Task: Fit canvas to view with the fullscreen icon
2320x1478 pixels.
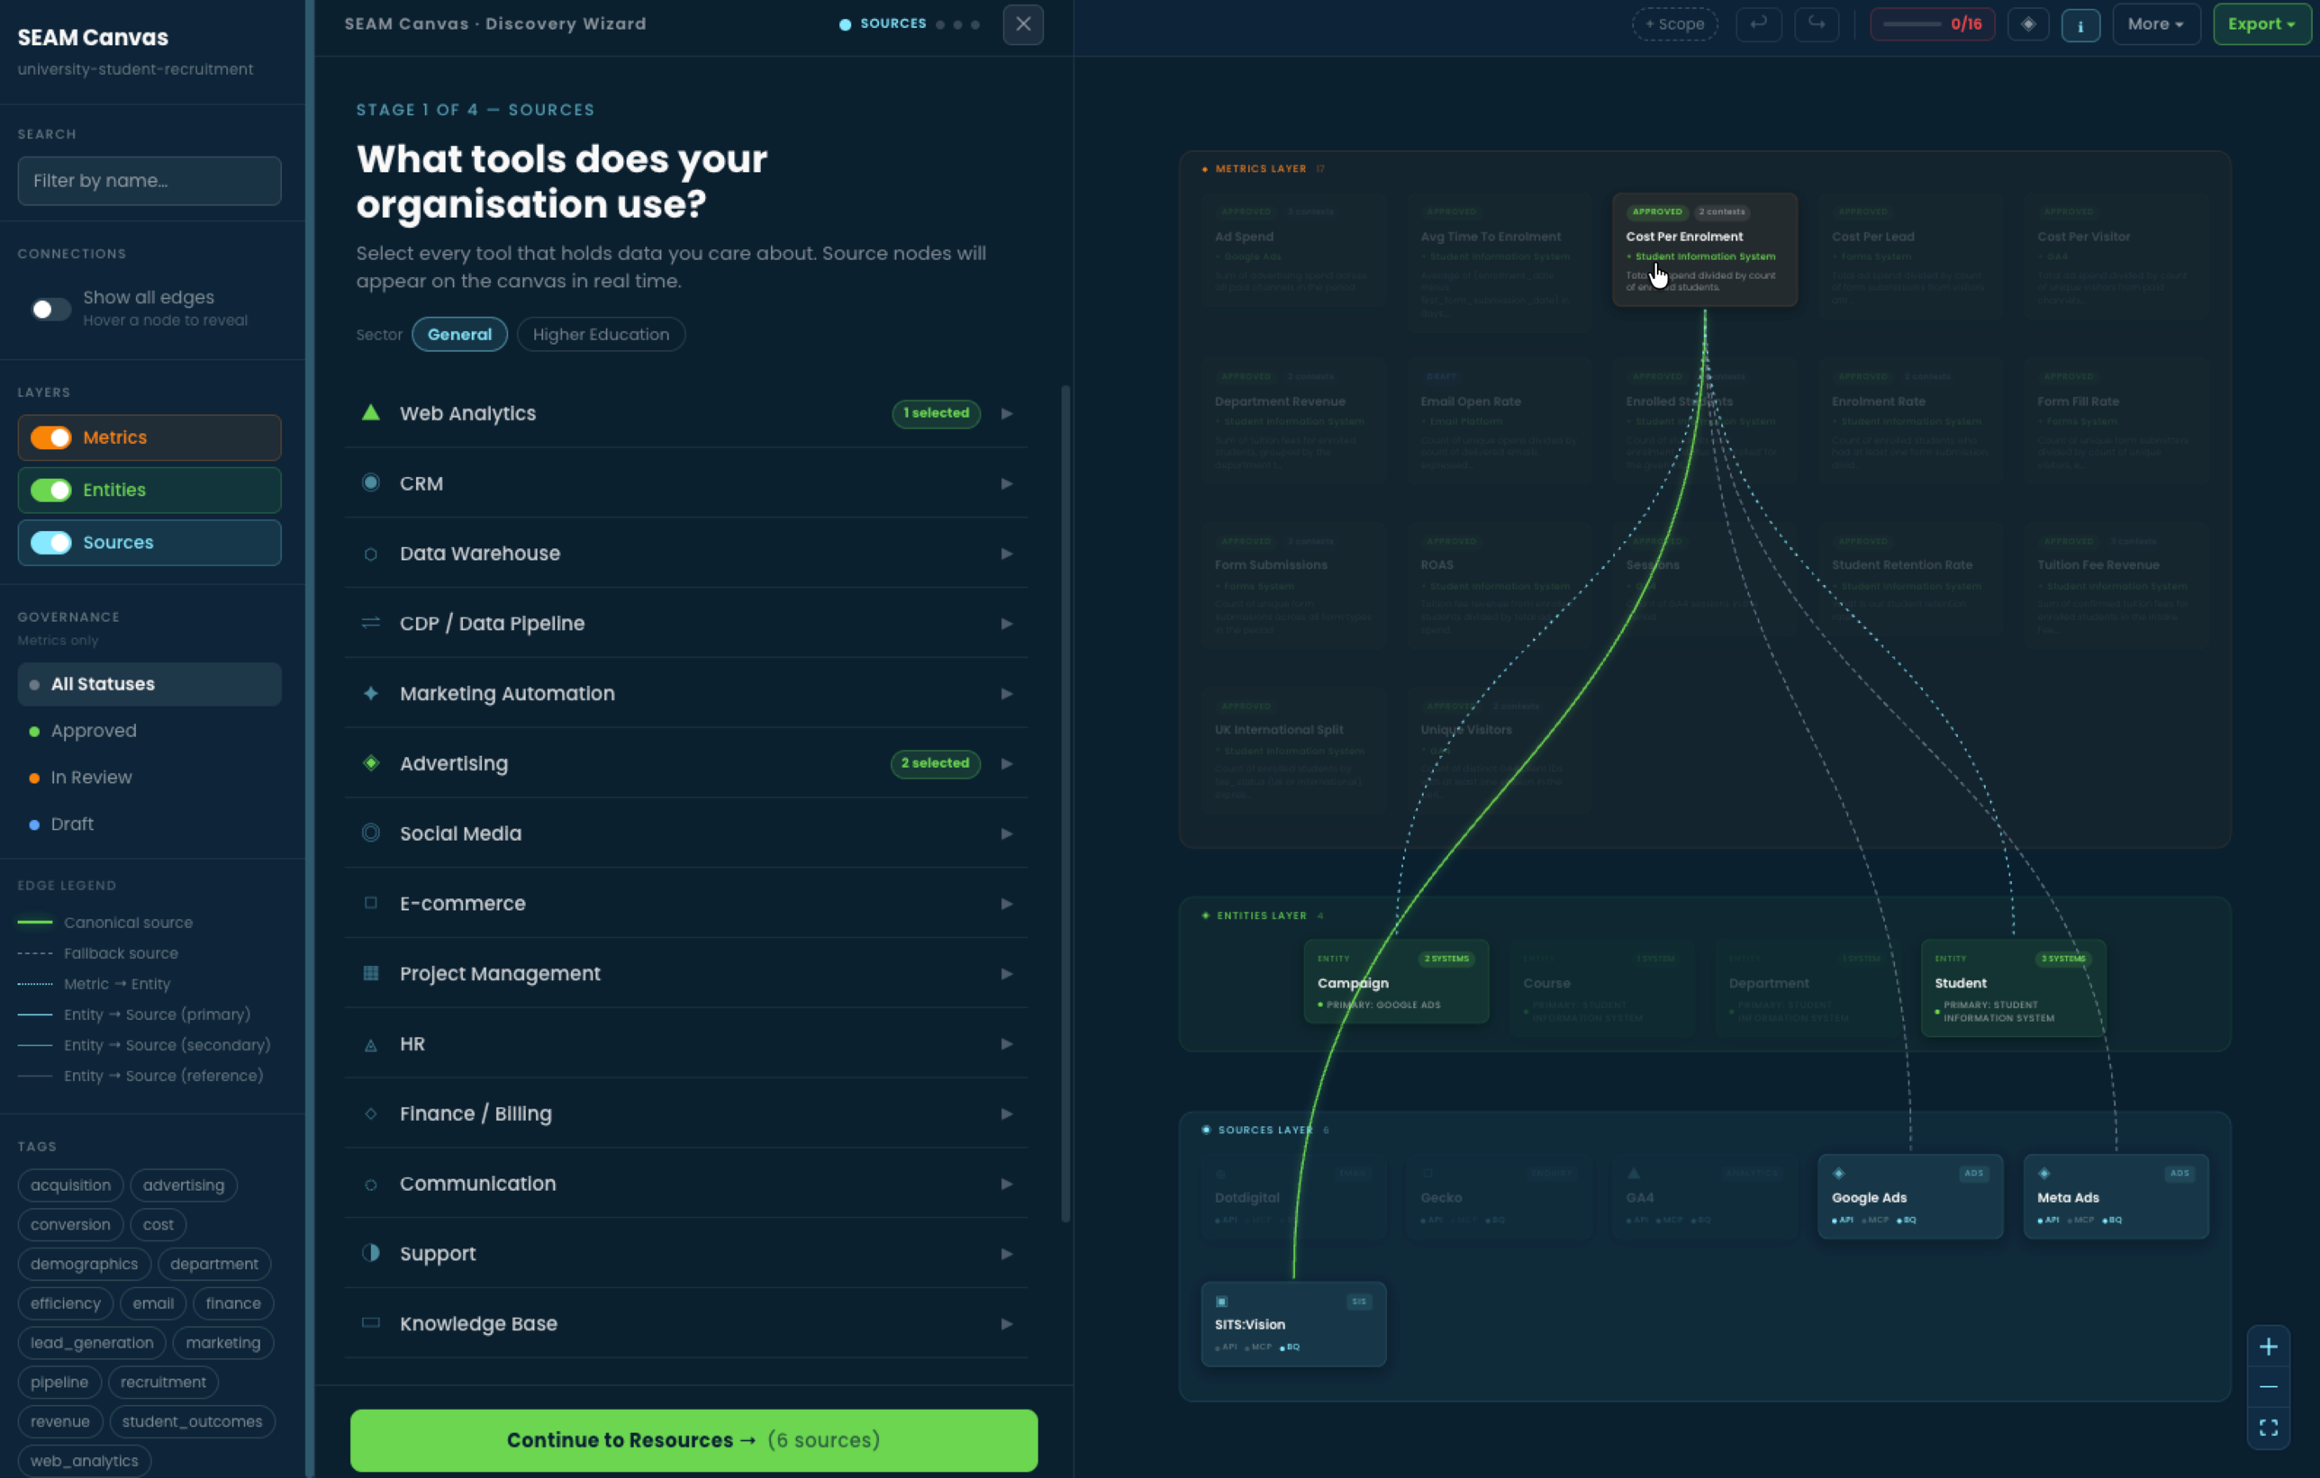Action: coord(2270,1427)
